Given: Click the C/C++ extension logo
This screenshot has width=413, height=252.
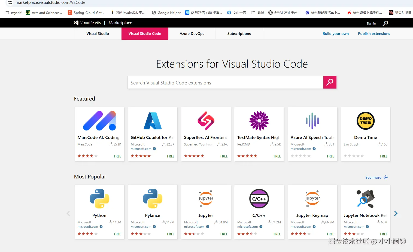Looking at the screenshot, I should pos(259,199).
